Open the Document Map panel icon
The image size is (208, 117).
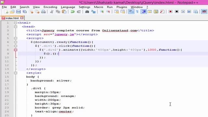click(156, 12)
